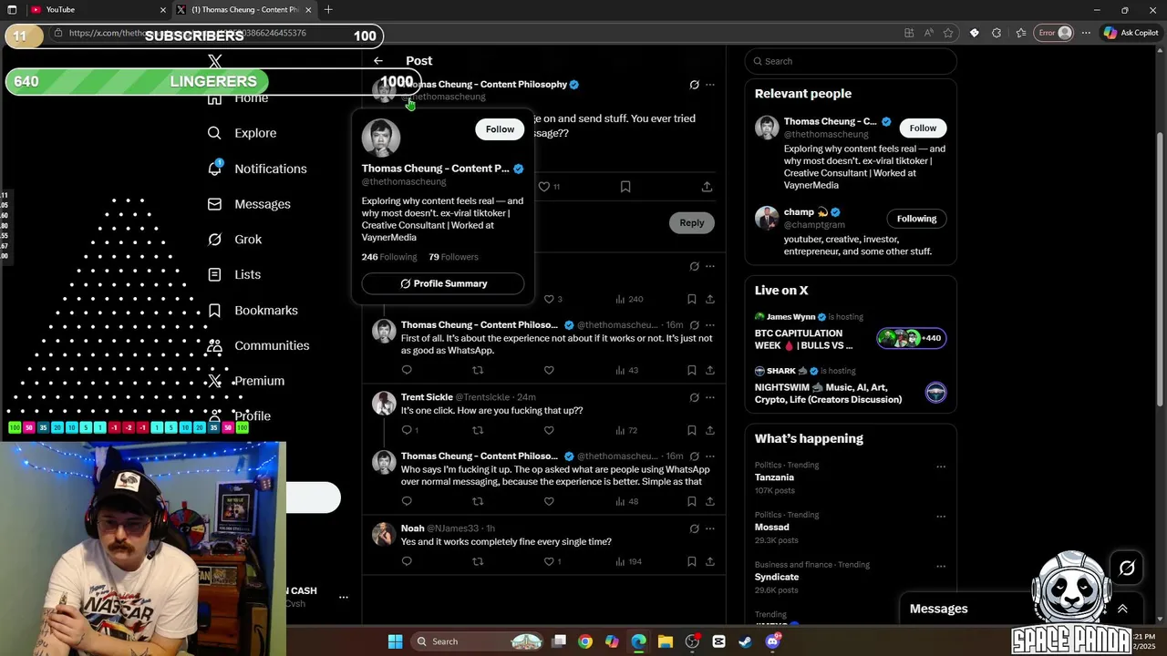Open a new browser tab
This screenshot has height=656, width=1167.
[328, 10]
